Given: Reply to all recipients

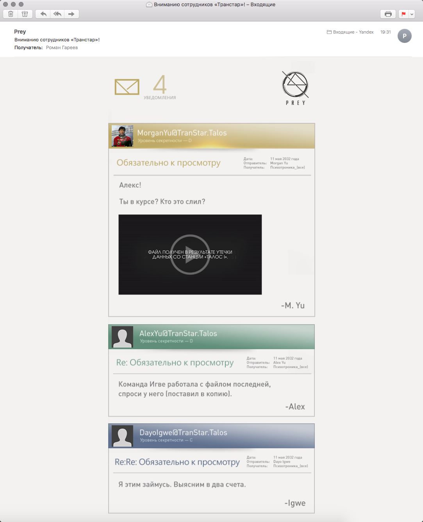Looking at the screenshot, I should point(57,14).
